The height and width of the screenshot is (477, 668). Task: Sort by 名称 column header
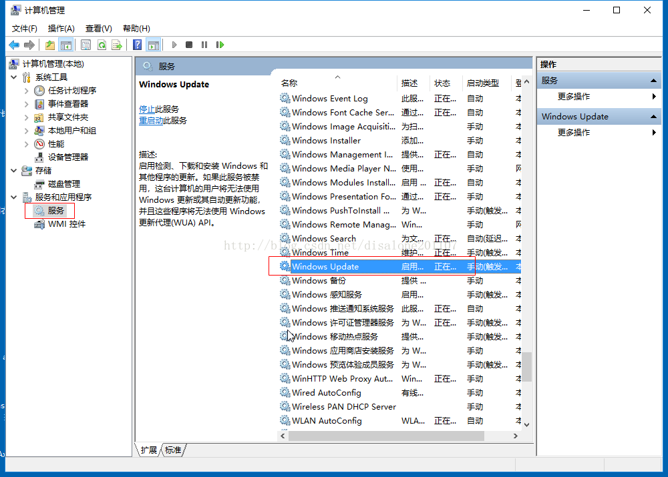[x=338, y=83]
